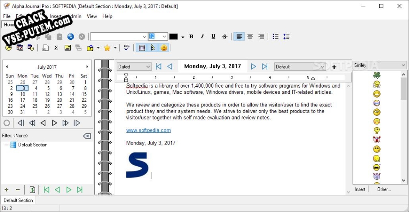Go to first dated entry blue arrow

(x=158, y=66)
